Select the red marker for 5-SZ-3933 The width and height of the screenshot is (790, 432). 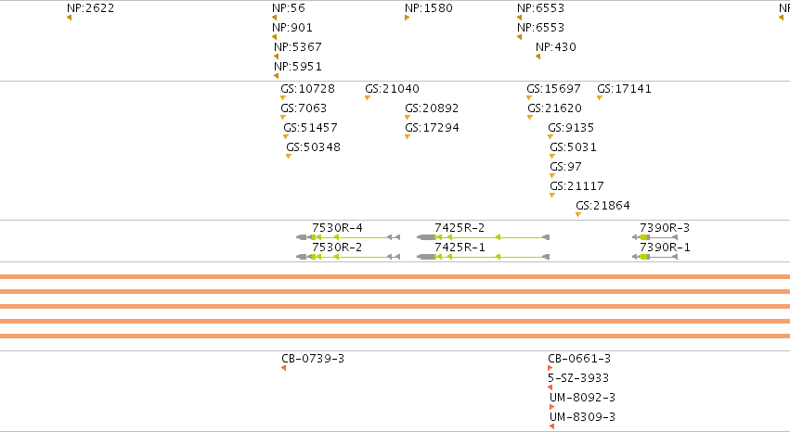tap(550, 388)
